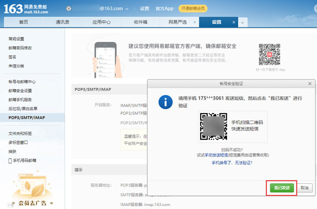Close the 设置 tab
The height and width of the screenshot is (209, 317).
pos(234,22)
